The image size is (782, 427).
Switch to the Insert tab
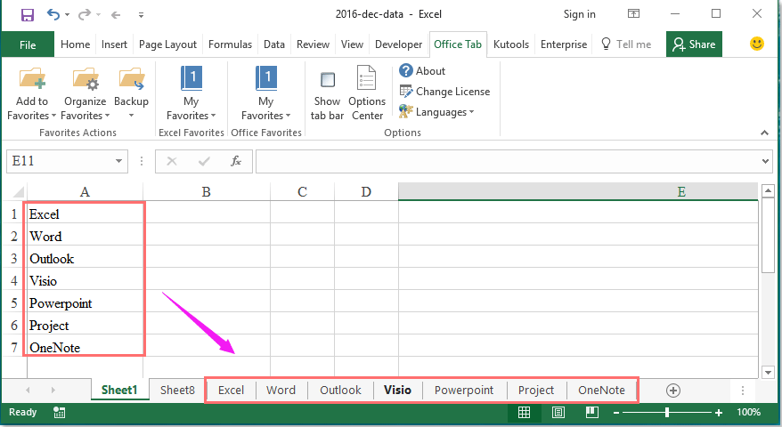pyautogui.click(x=114, y=44)
